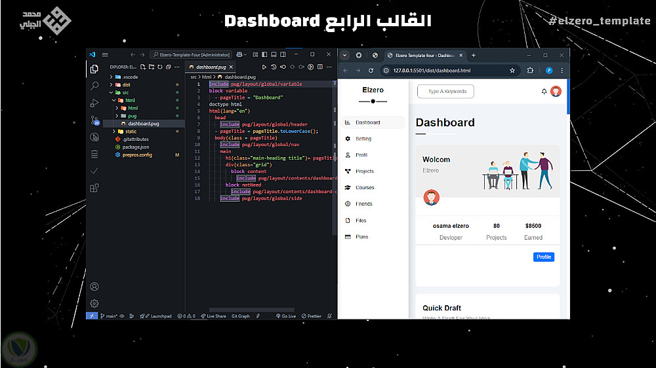656x368 pixels.
Task: Click the New Folder icon in Explorer header
Action: [x=152, y=67]
